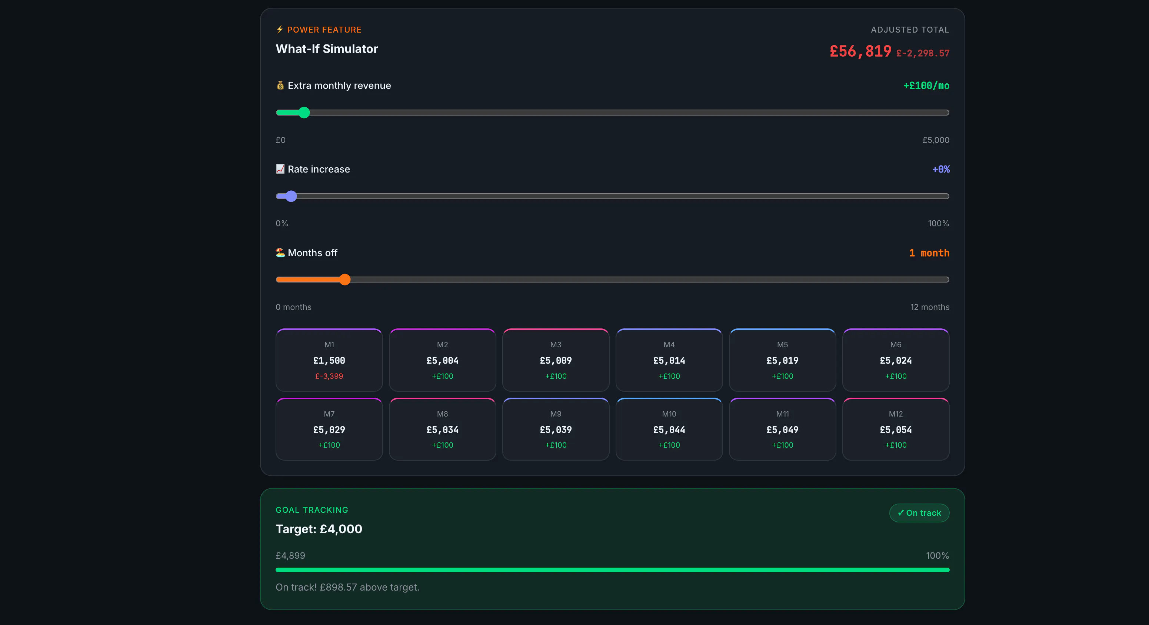Click the What-If Simulator heading

327,49
